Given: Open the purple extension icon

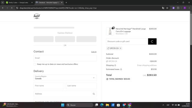Looking at the screenshot, I should pos(173,8).
